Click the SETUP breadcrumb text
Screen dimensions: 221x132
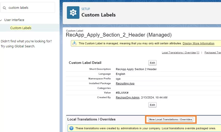[85, 9]
